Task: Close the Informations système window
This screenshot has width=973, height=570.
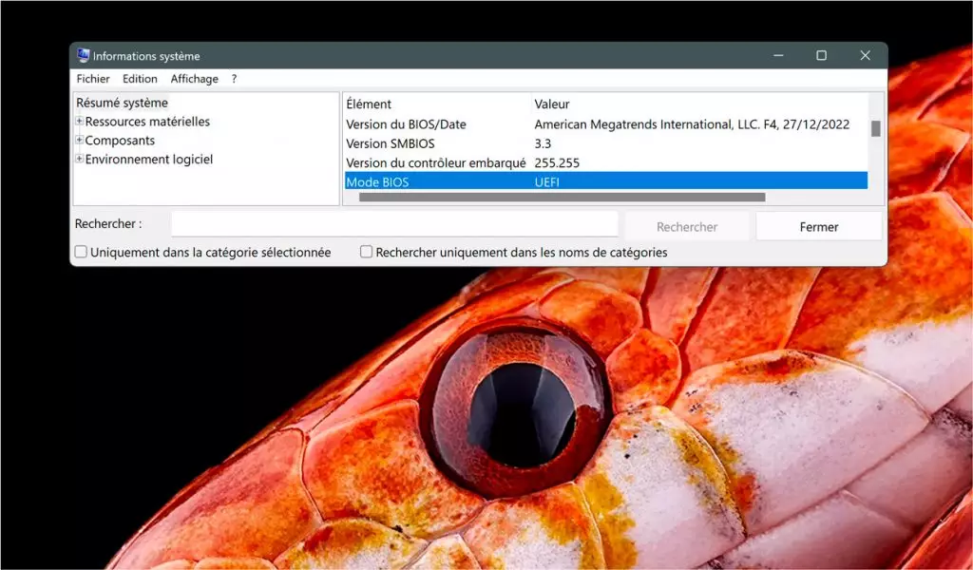Action: (x=865, y=55)
